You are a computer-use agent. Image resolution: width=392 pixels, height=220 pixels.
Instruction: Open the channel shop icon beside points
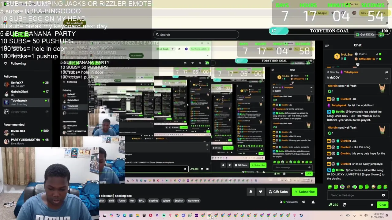pyautogui.click(x=345, y=205)
